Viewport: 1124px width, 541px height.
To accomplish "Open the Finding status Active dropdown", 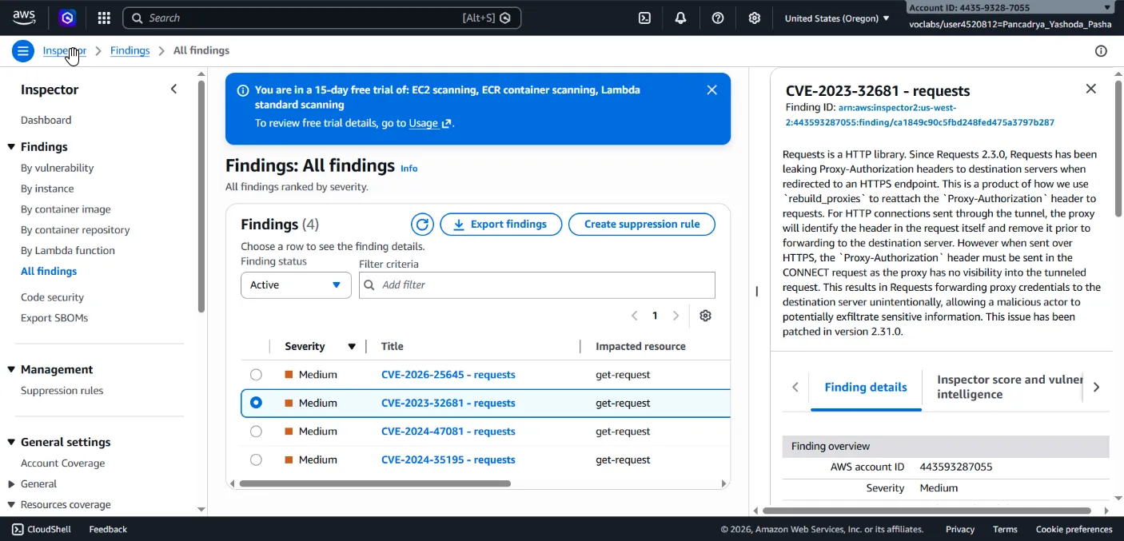I will coord(296,285).
